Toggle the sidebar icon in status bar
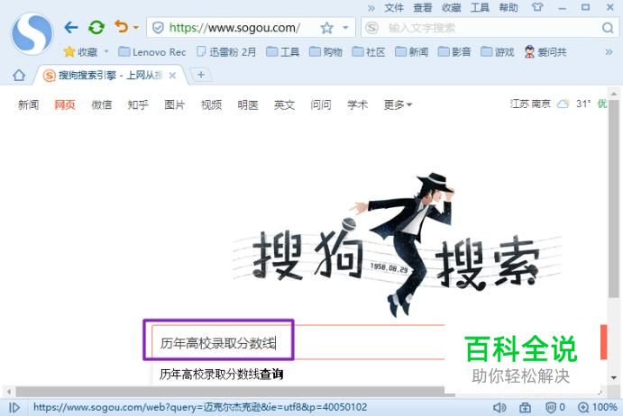The image size is (623, 416). tap(14, 408)
